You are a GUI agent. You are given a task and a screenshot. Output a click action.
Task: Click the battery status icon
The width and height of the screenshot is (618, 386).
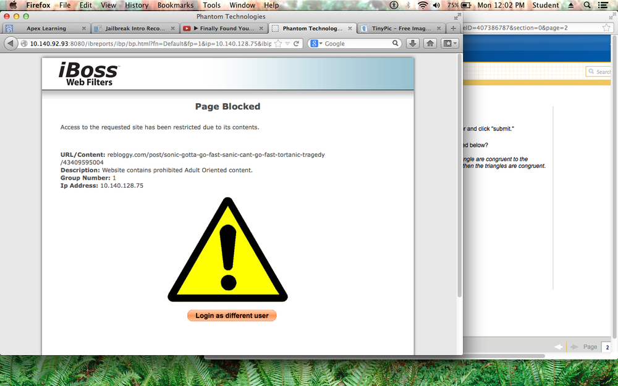point(466,5)
